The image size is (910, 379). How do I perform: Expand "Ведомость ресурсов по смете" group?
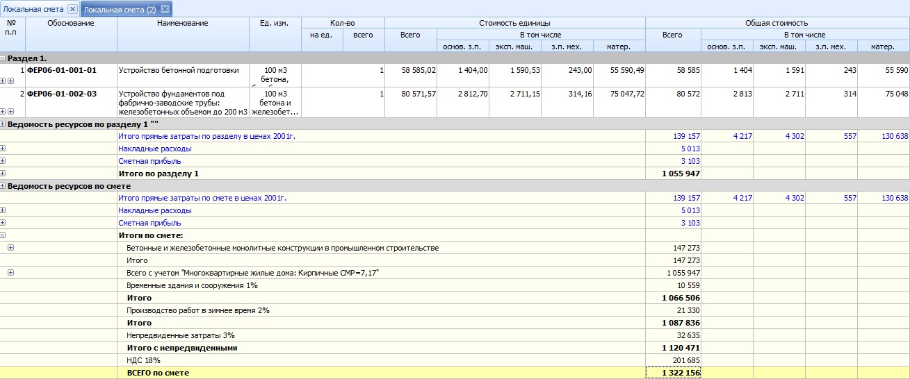click(3, 186)
